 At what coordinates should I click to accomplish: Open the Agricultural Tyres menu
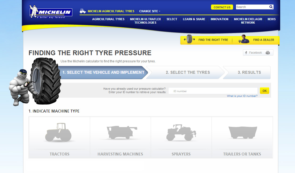tap(108, 19)
